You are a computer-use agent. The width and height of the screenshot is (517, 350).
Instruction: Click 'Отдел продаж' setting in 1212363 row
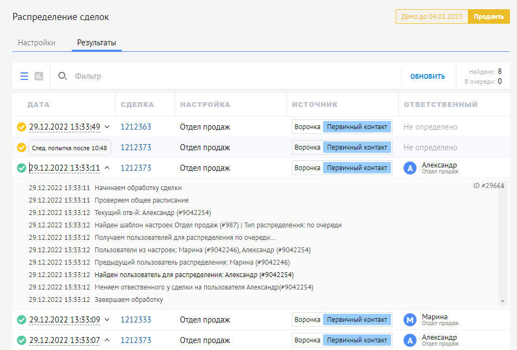(205, 127)
